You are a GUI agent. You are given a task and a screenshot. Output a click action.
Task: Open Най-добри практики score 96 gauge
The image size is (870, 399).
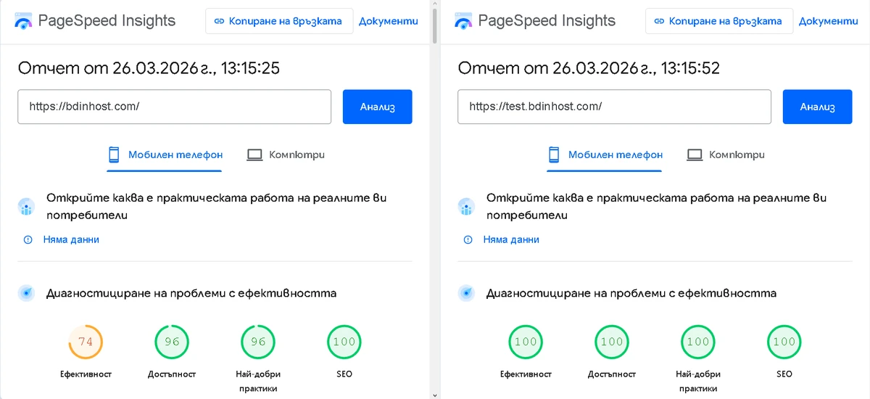point(258,342)
